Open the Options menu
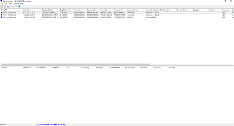The width and height of the screenshot is (234, 126). coord(16,4)
